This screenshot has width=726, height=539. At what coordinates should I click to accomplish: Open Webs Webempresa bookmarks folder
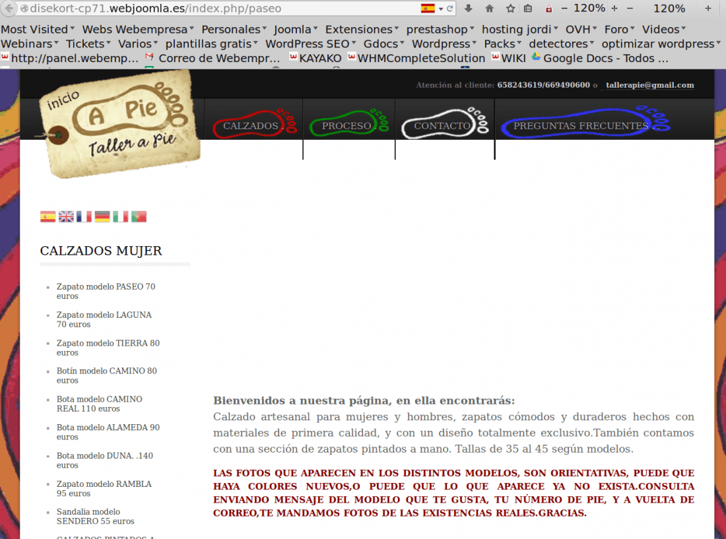tap(138, 29)
